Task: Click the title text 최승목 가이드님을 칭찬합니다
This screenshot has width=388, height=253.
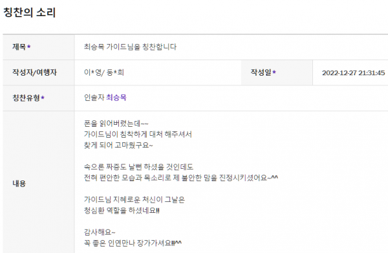Action: pyautogui.click(x=130, y=47)
